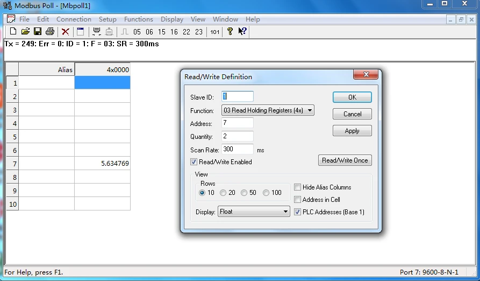The height and width of the screenshot is (281, 480).
Task: Click the yellow question mark About icon
Action: point(230,31)
